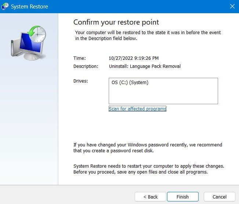Click the restart computer warning text

(x=148, y=169)
